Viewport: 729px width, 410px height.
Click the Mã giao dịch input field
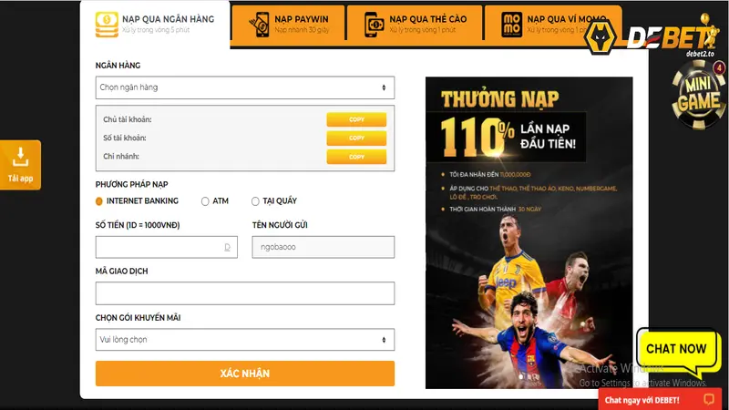tap(245, 293)
